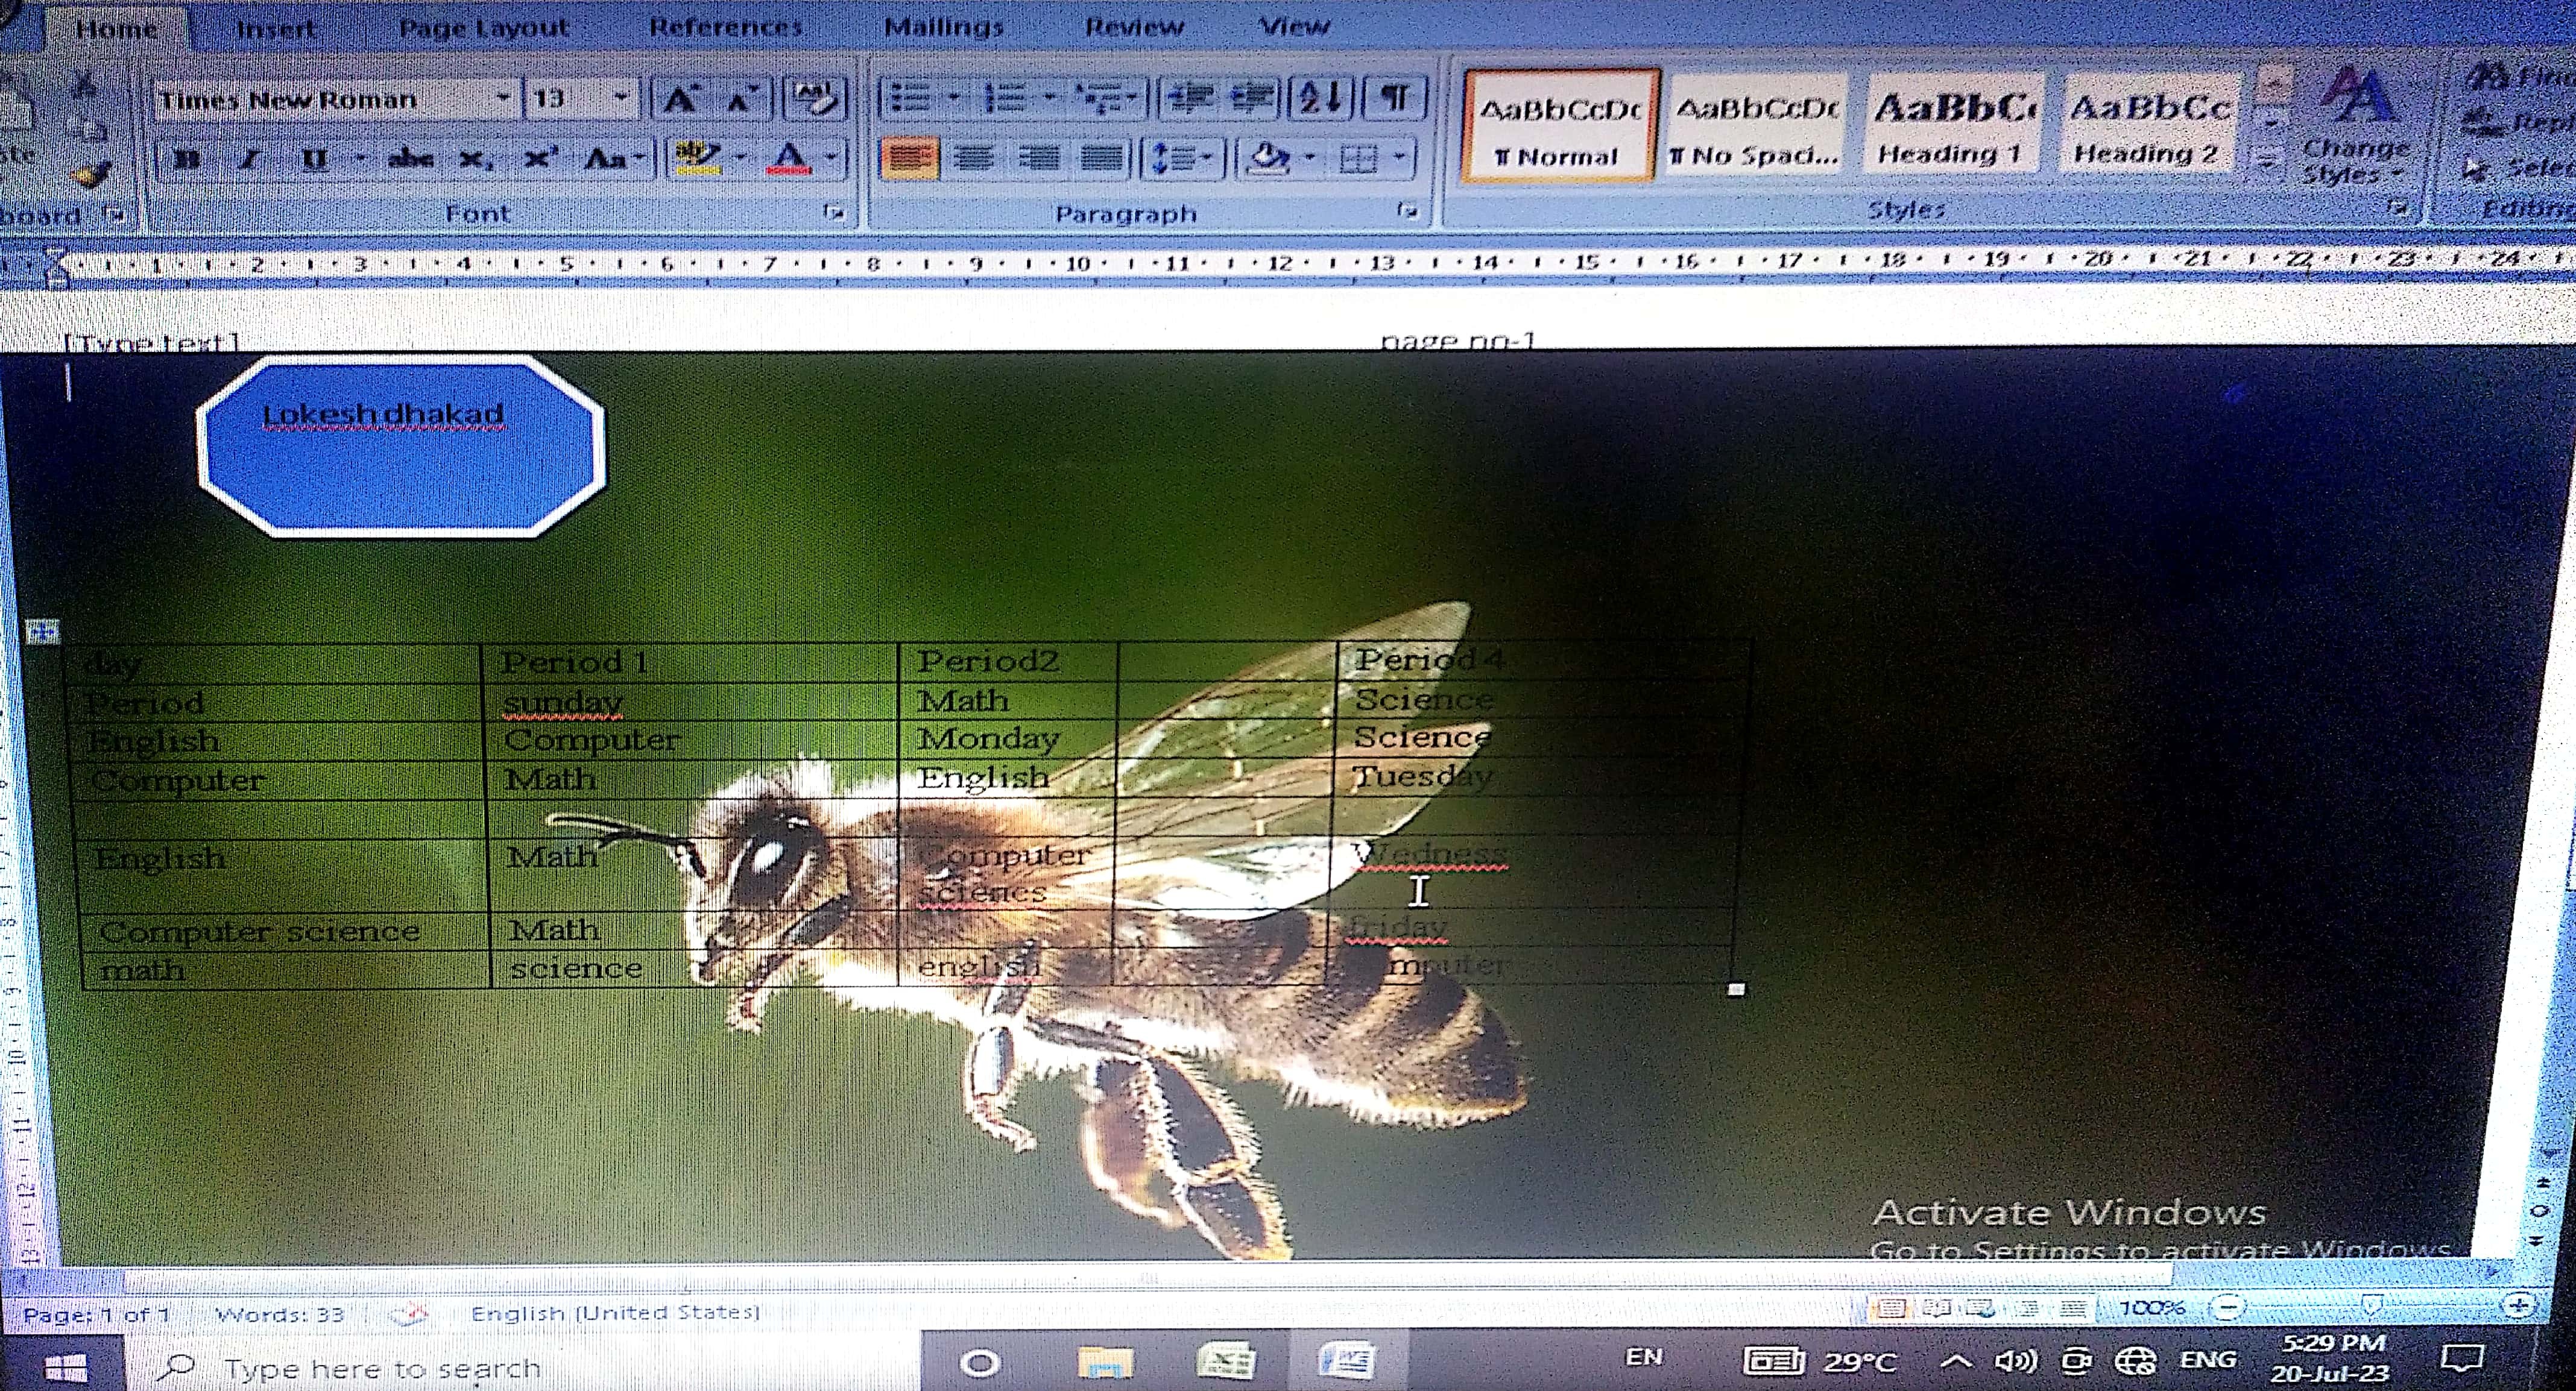Viewport: 2576px width, 1391px height.
Task: Click the Grow Font icon
Action: coord(681,99)
